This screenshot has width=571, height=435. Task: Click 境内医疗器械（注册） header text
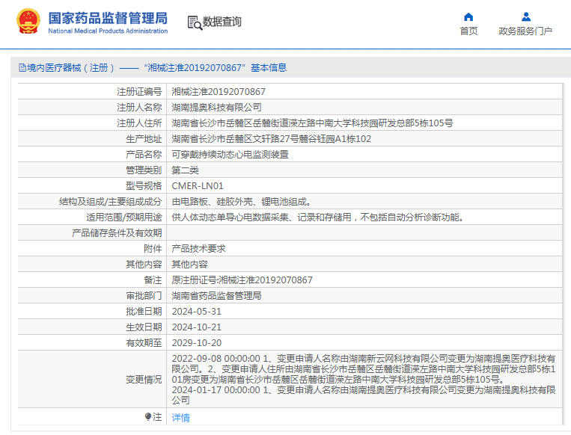click(x=70, y=68)
